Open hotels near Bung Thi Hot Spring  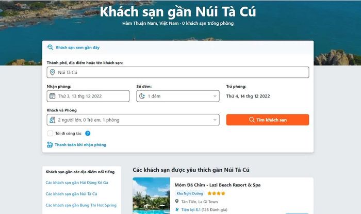(x=81, y=205)
